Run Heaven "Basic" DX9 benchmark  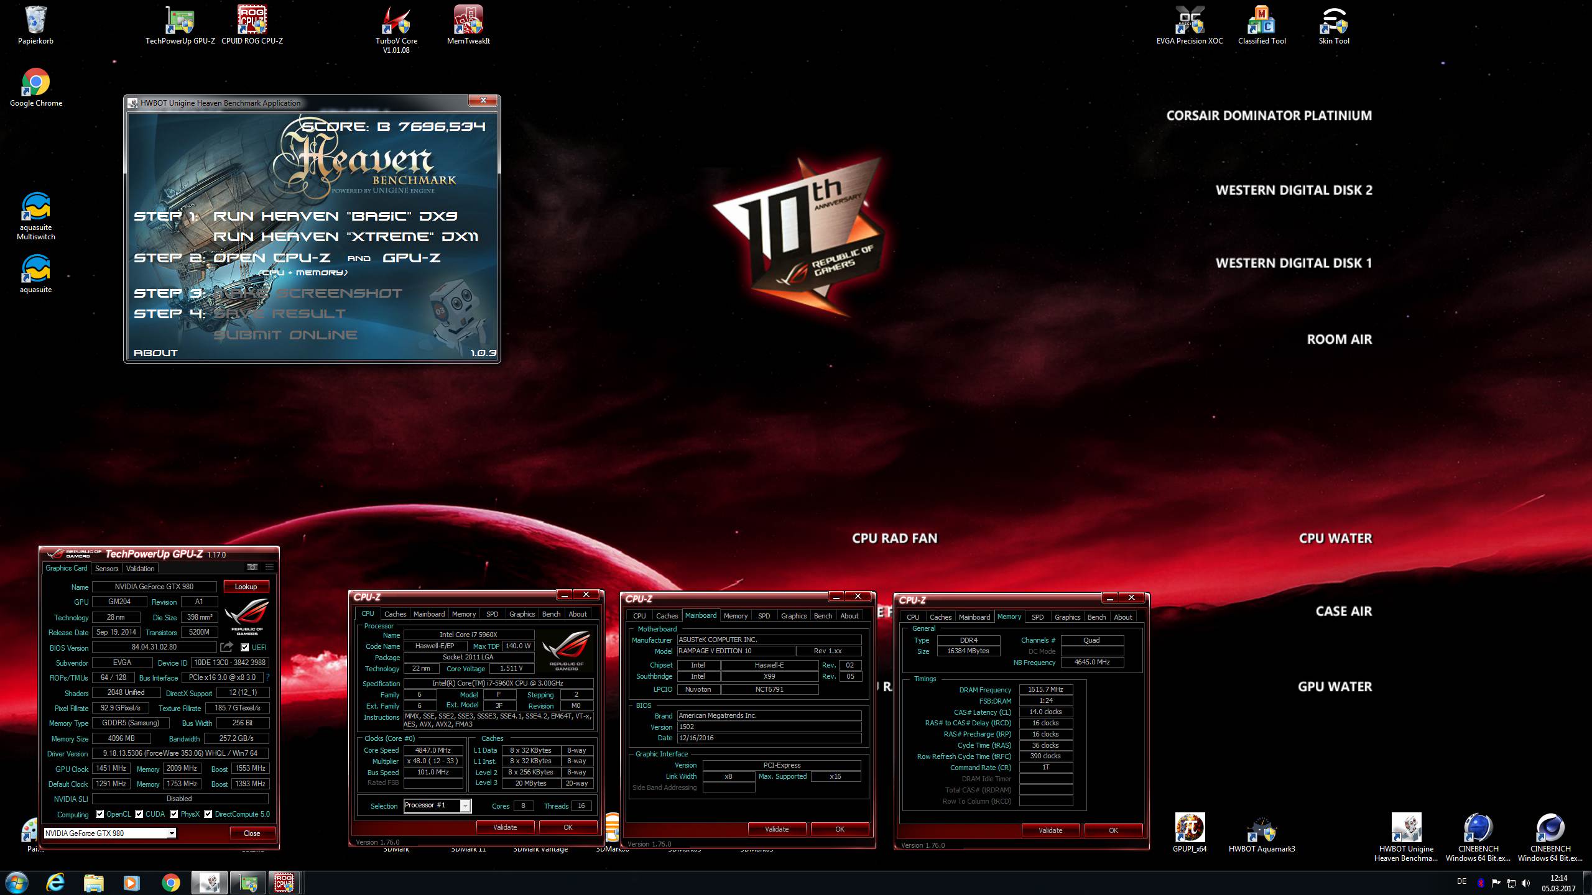[x=335, y=216]
